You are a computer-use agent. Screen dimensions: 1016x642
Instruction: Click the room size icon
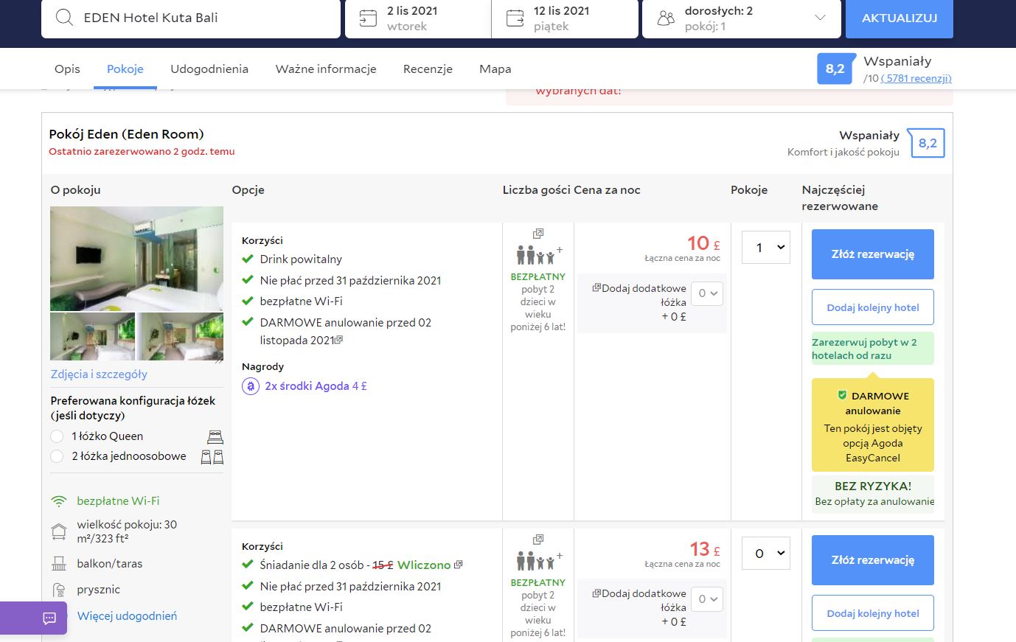[x=59, y=531]
